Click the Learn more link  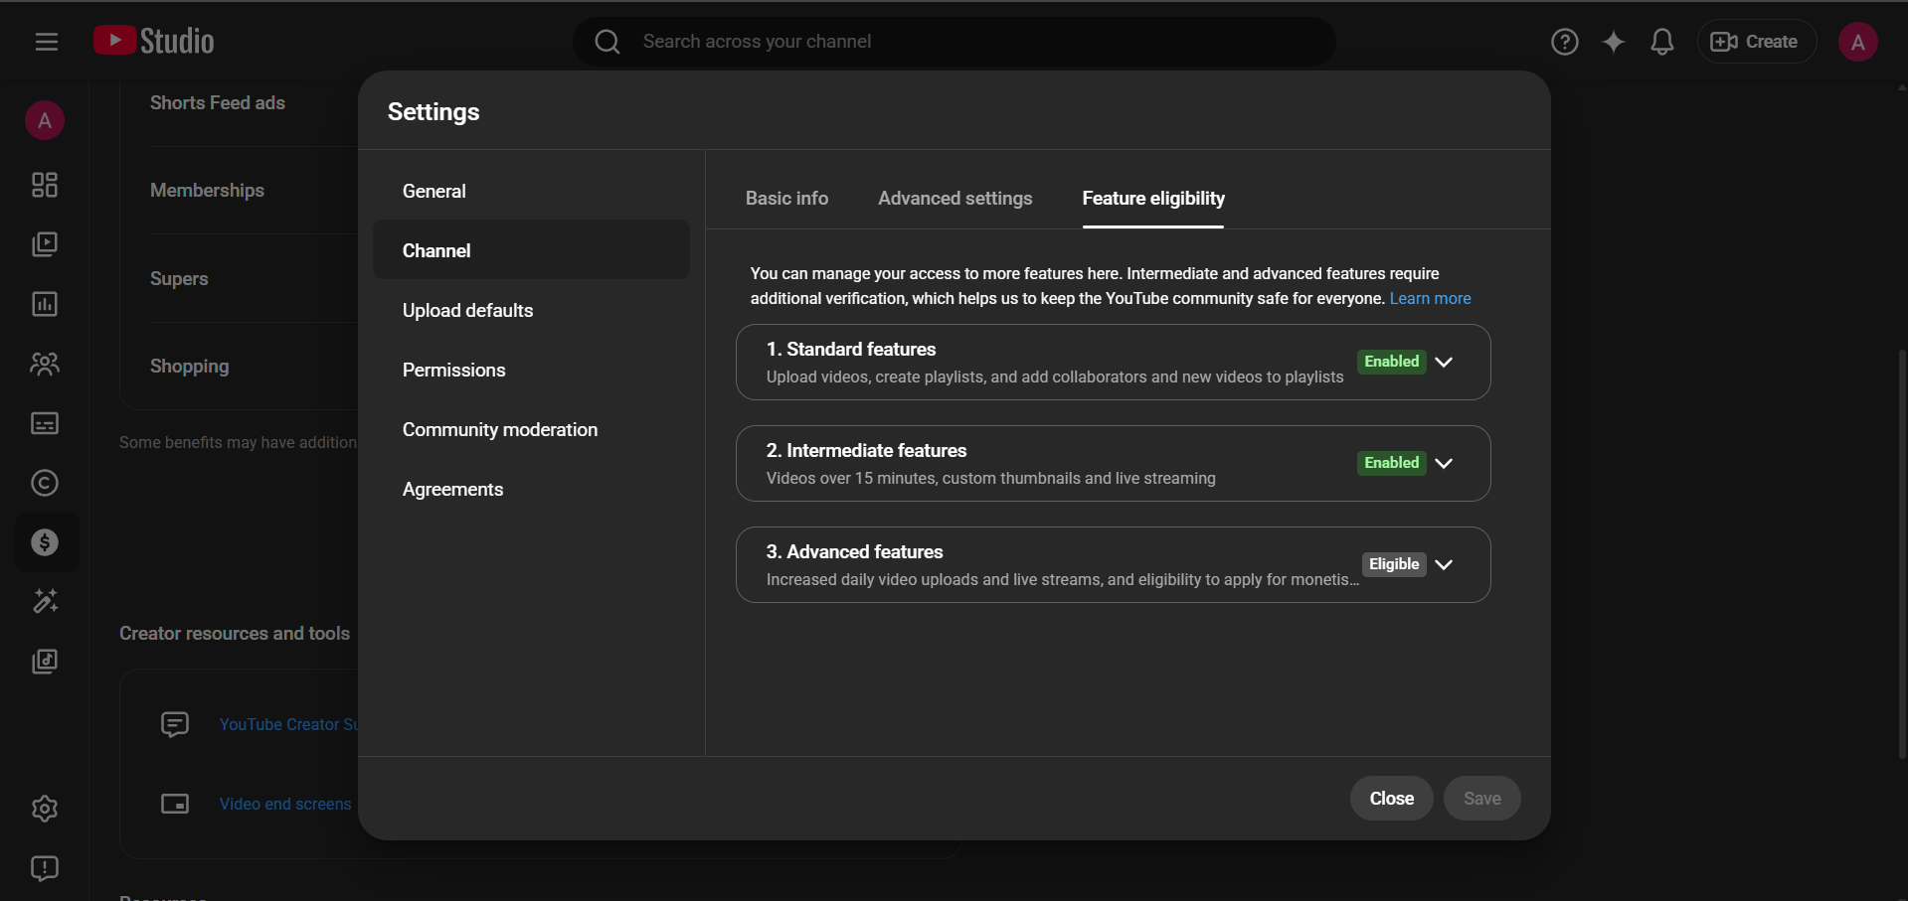click(x=1430, y=298)
